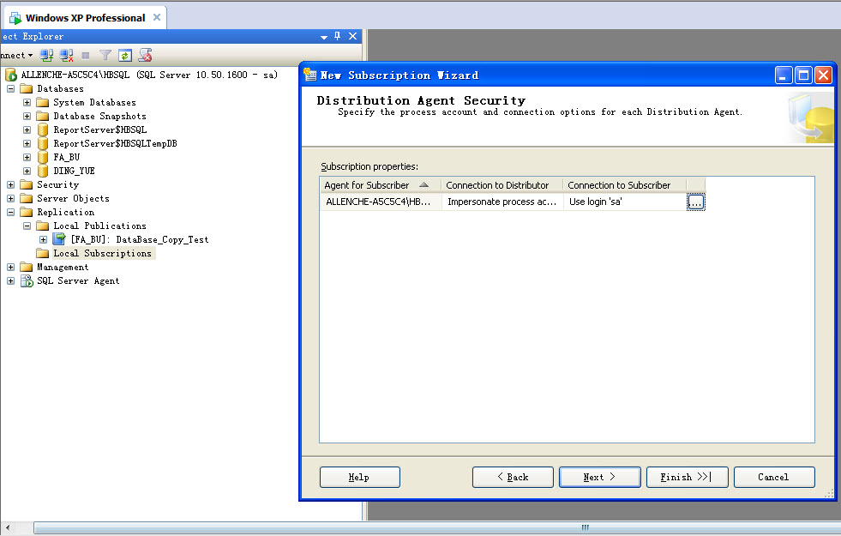Viewport: 841px width, 536px height.
Task: Collapse the Databases tree node
Action: click(11, 88)
